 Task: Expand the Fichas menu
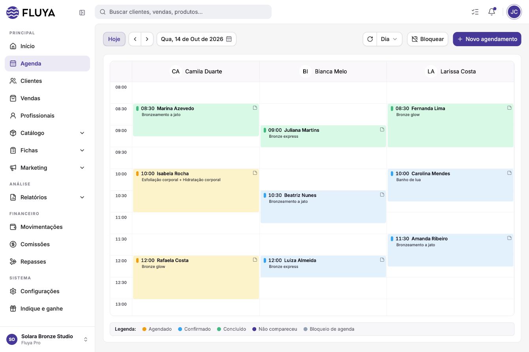[x=47, y=150]
